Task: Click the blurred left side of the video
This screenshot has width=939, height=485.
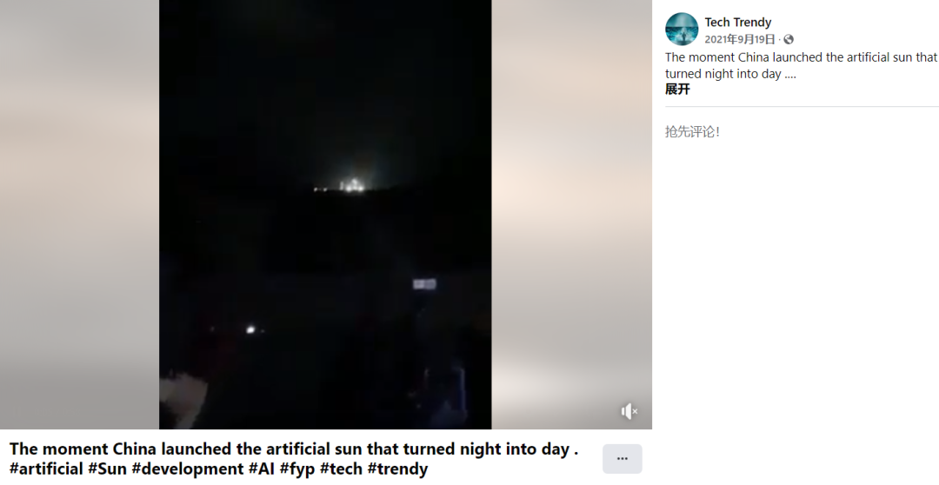Action: tap(80, 215)
